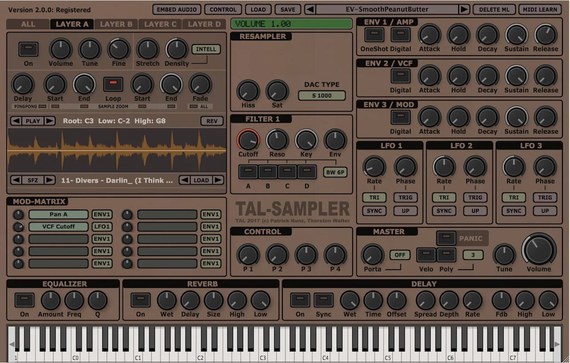Toggle Filter 1 layer A switch
570x363 pixels.
pyautogui.click(x=248, y=171)
